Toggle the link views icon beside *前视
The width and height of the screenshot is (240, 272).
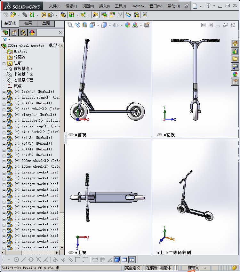[x=71, y=135]
